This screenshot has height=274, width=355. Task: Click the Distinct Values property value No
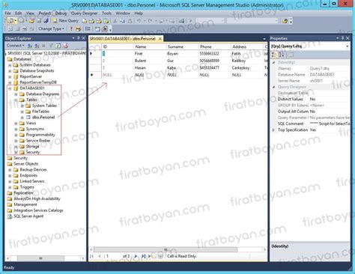330,100
